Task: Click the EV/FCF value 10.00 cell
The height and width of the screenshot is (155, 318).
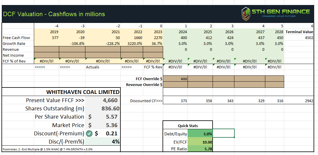Action: [200, 142]
